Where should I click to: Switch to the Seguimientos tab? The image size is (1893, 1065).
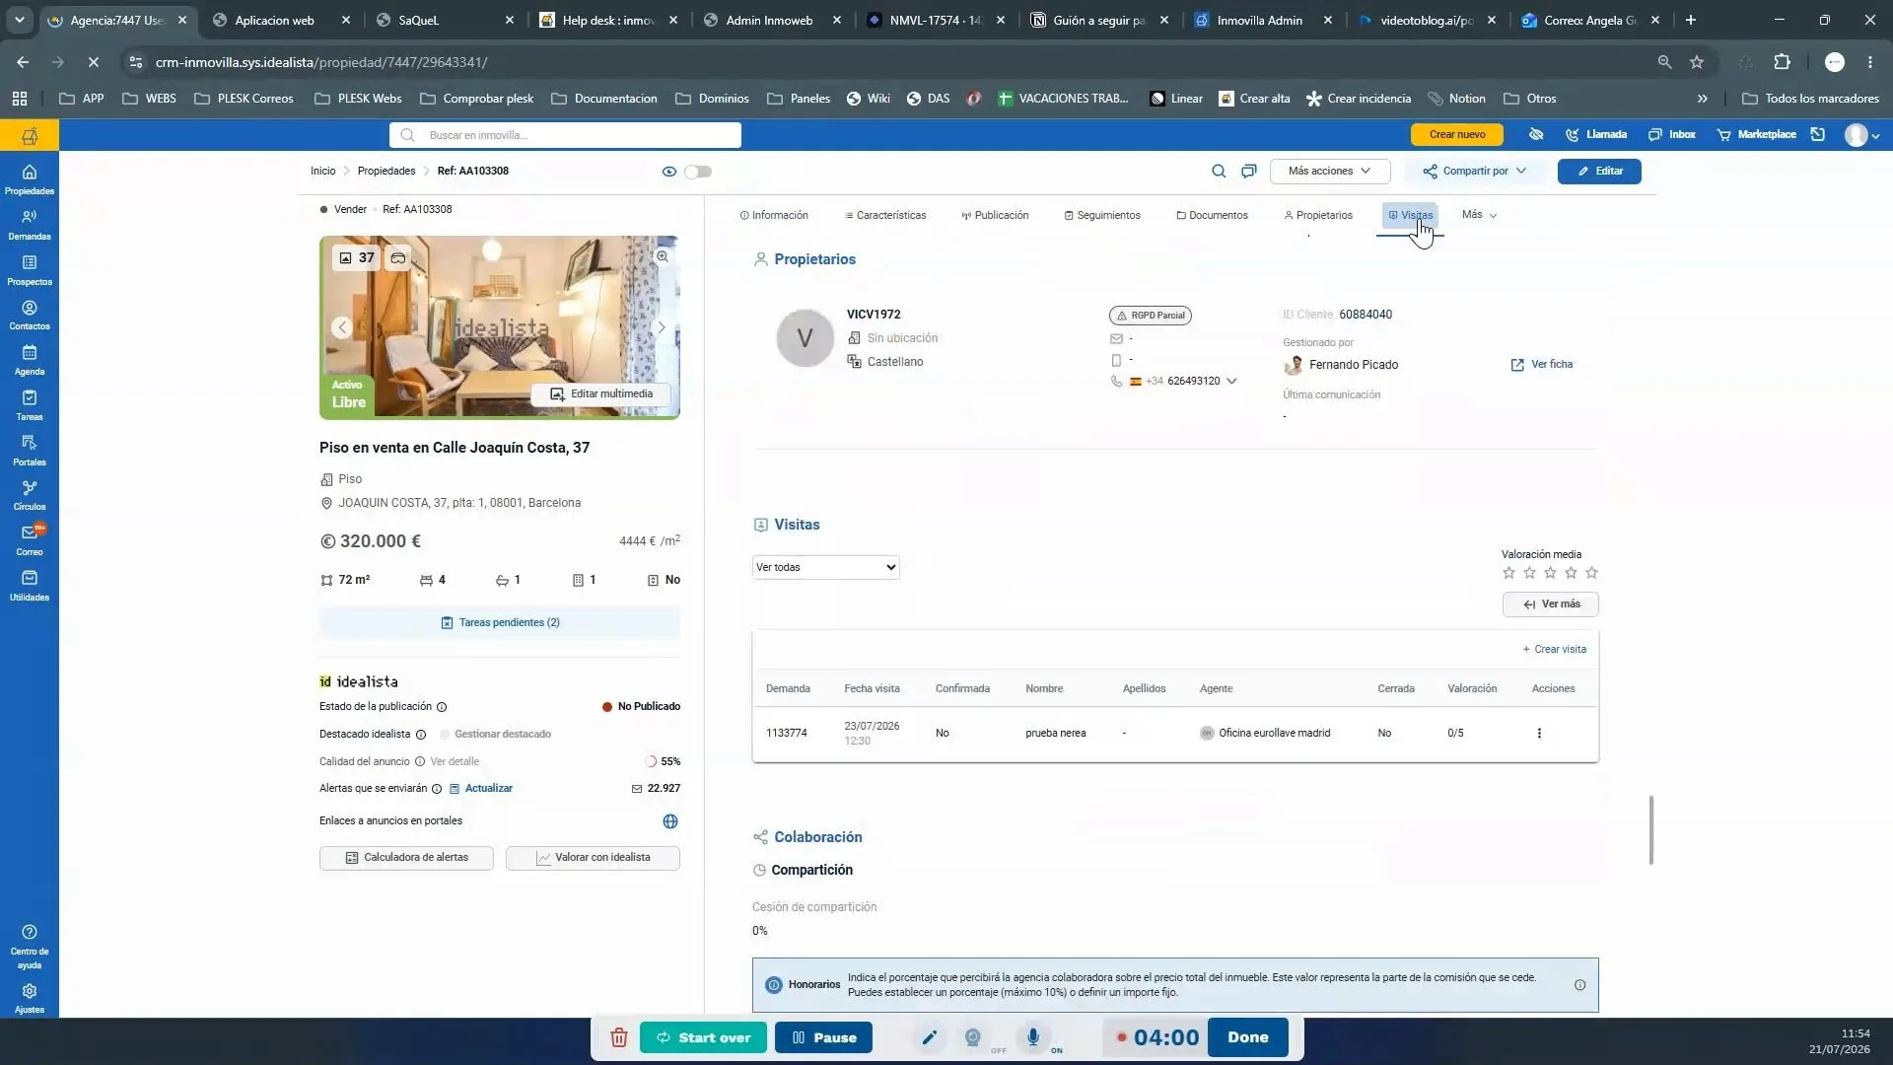click(1102, 215)
